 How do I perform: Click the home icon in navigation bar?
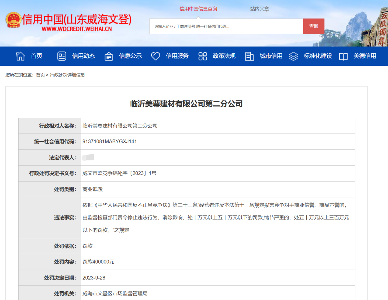tap(20, 56)
